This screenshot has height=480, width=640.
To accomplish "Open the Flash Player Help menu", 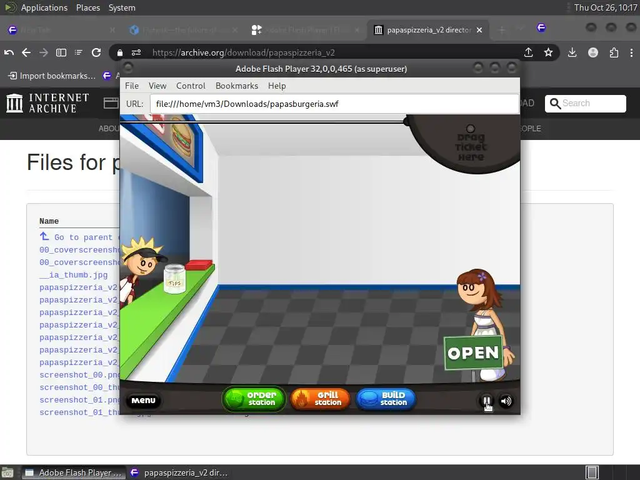I will (277, 86).
